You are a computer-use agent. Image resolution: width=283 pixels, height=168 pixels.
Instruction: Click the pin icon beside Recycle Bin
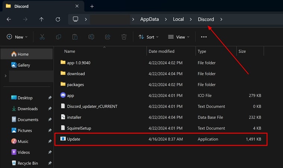click(50, 163)
